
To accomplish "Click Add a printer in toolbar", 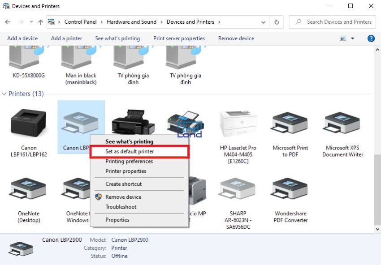I will (66, 38).
